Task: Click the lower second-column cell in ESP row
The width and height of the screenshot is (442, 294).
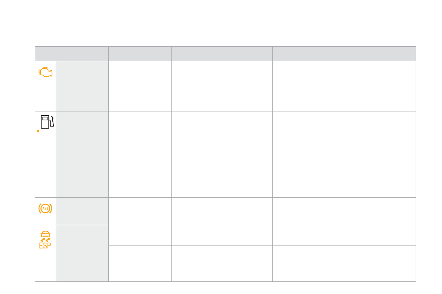Action: pyautogui.click(x=140, y=263)
